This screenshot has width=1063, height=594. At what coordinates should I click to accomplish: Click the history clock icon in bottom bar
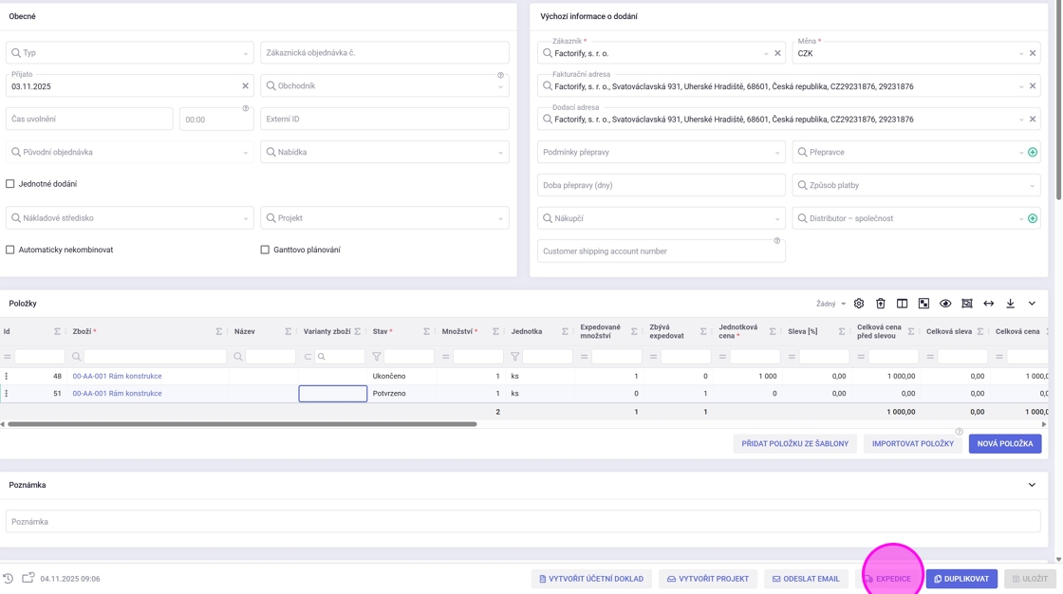(9, 579)
